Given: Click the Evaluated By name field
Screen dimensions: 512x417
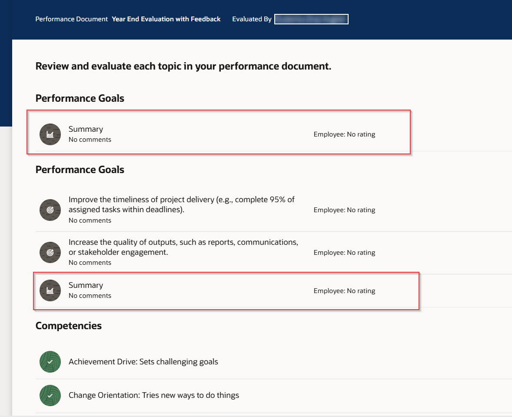Looking at the screenshot, I should tap(311, 19).
